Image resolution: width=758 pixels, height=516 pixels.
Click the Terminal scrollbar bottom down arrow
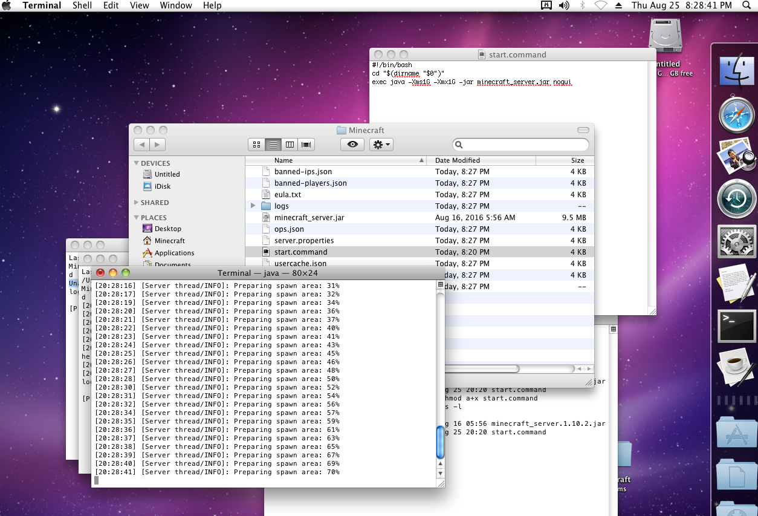pyautogui.click(x=440, y=473)
